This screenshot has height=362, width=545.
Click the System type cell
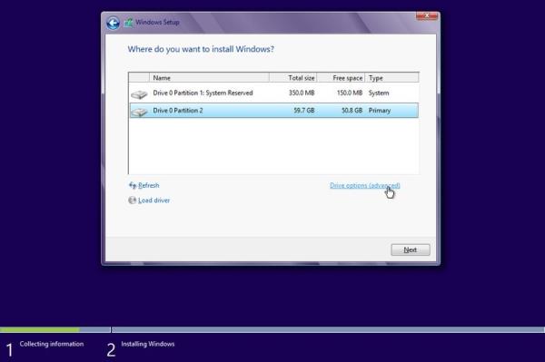tap(379, 93)
